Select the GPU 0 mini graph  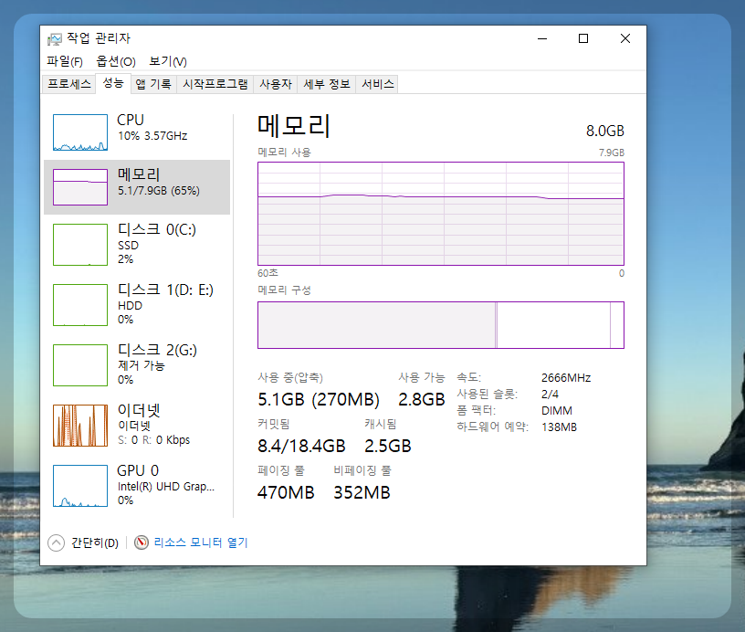[x=80, y=486]
